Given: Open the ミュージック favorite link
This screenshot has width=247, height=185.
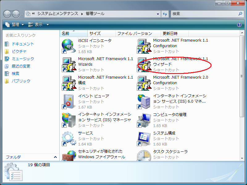Looking at the screenshot, I should [23, 59].
